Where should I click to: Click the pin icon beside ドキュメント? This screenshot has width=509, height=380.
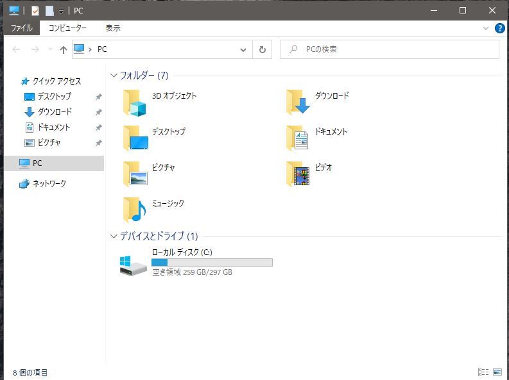98,128
